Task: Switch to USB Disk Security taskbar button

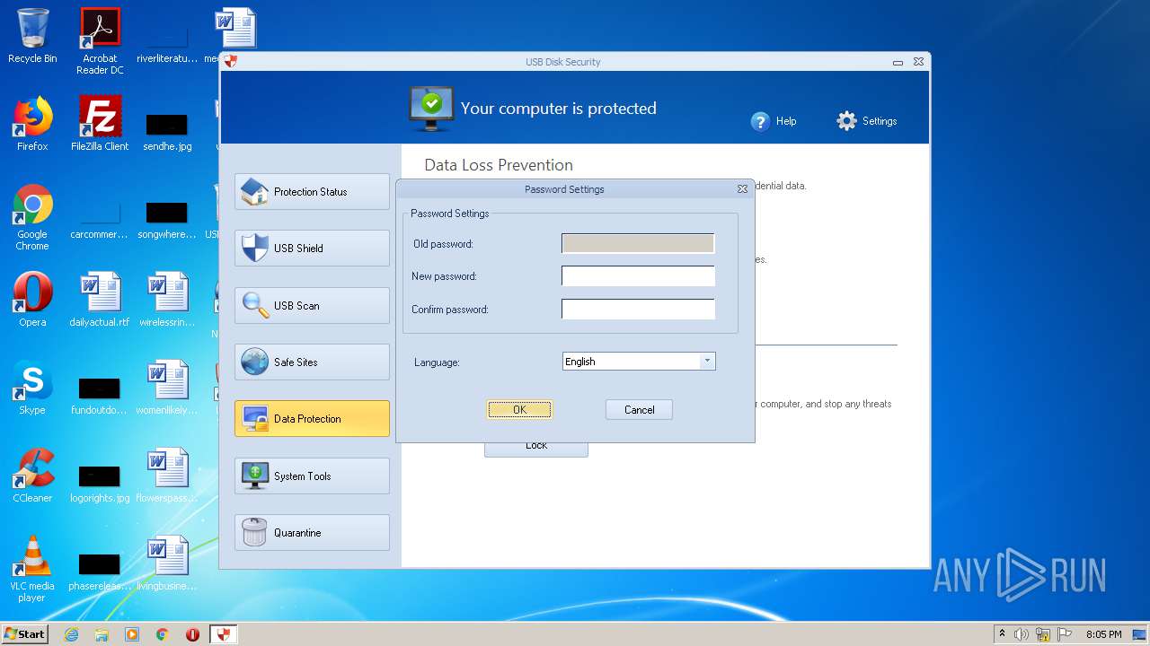Action: (x=224, y=634)
